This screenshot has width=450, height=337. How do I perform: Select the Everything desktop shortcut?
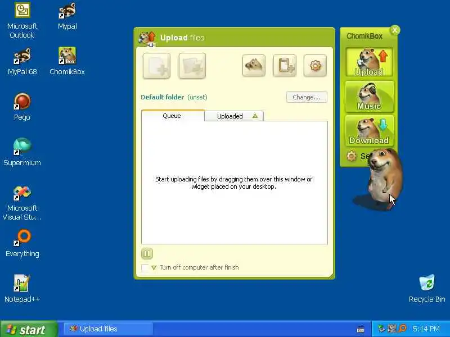22,244
